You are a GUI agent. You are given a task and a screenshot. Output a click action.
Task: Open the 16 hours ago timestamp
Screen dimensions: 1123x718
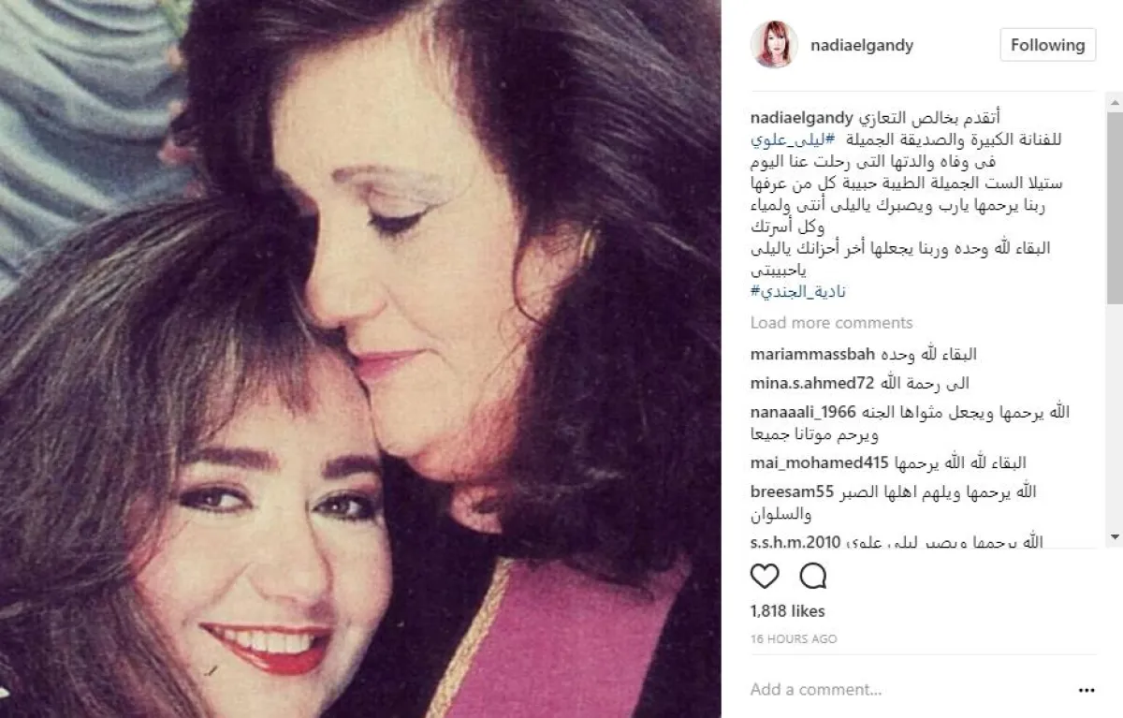coord(794,639)
